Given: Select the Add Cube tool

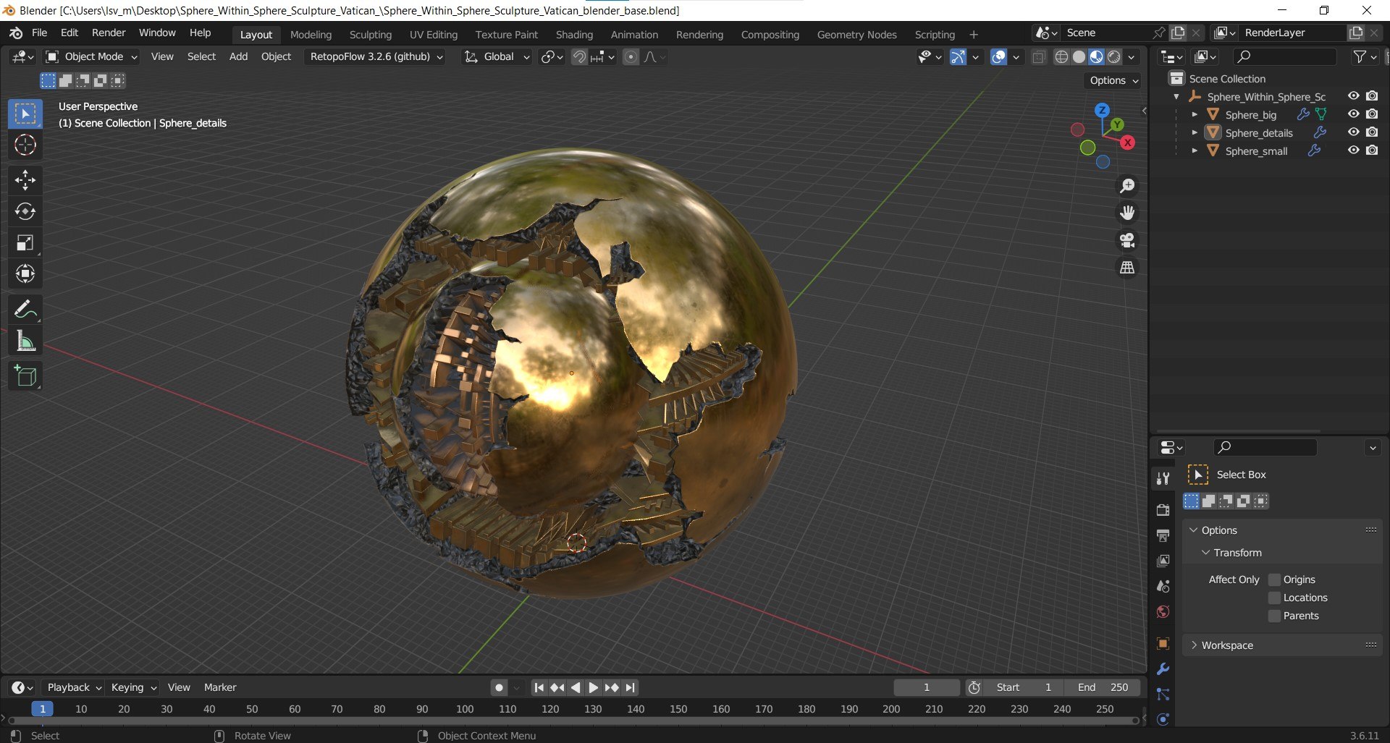Looking at the screenshot, I should tap(25, 375).
